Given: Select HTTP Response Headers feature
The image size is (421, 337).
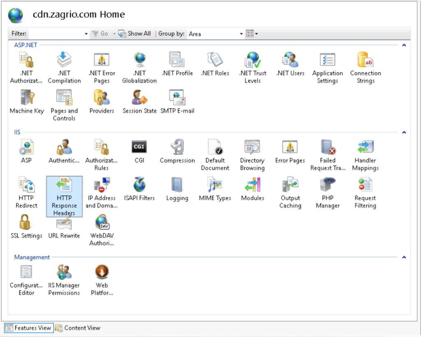Looking at the screenshot, I should [x=64, y=196].
